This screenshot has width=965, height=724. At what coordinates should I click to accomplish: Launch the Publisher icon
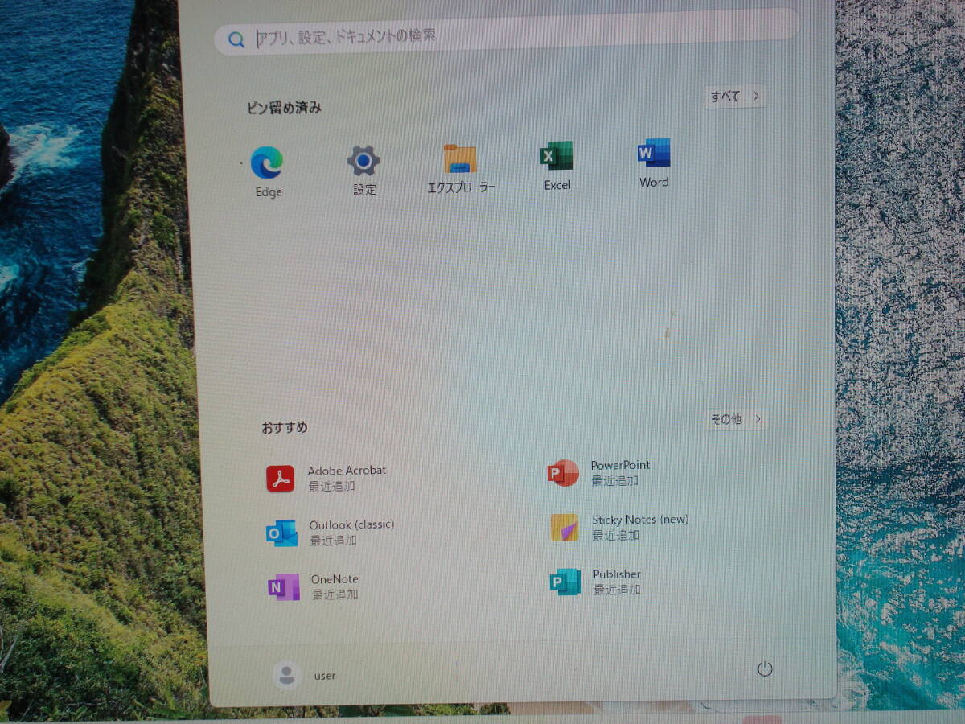(x=565, y=582)
